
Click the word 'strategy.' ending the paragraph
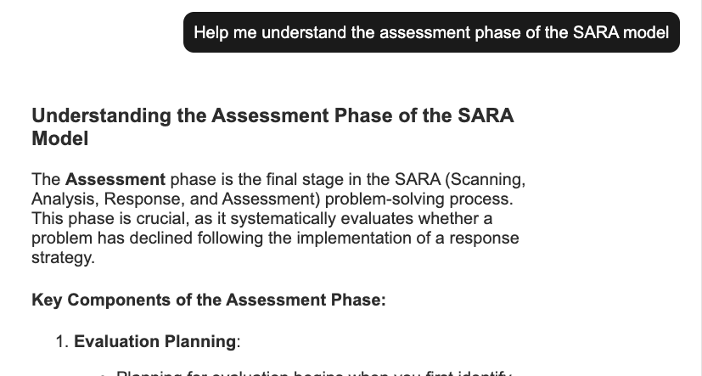tap(63, 258)
